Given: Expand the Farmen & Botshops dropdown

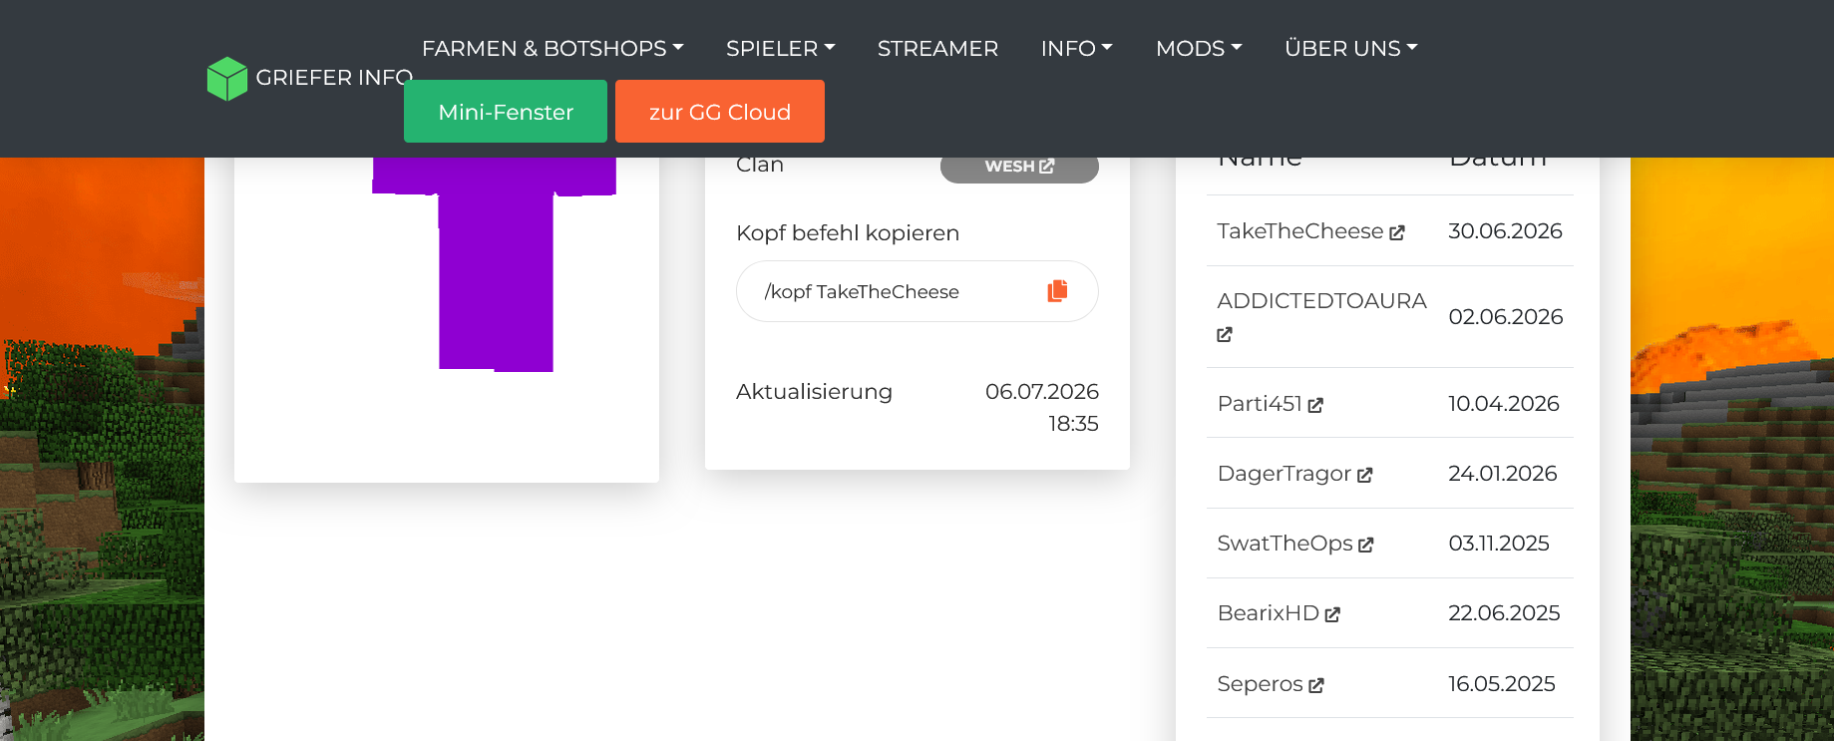Looking at the screenshot, I should 552,48.
